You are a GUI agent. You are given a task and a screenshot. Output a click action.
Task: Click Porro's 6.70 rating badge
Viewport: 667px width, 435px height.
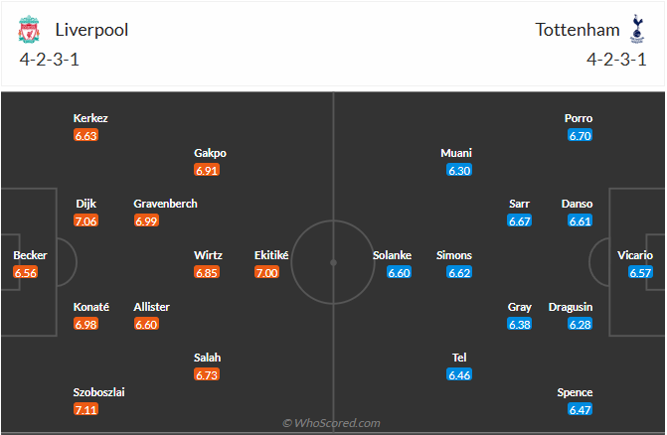coord(581,135)
